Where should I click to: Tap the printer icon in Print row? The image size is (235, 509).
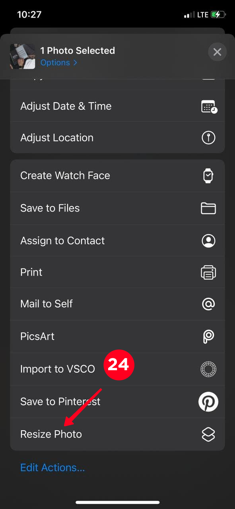coord(208,272)
